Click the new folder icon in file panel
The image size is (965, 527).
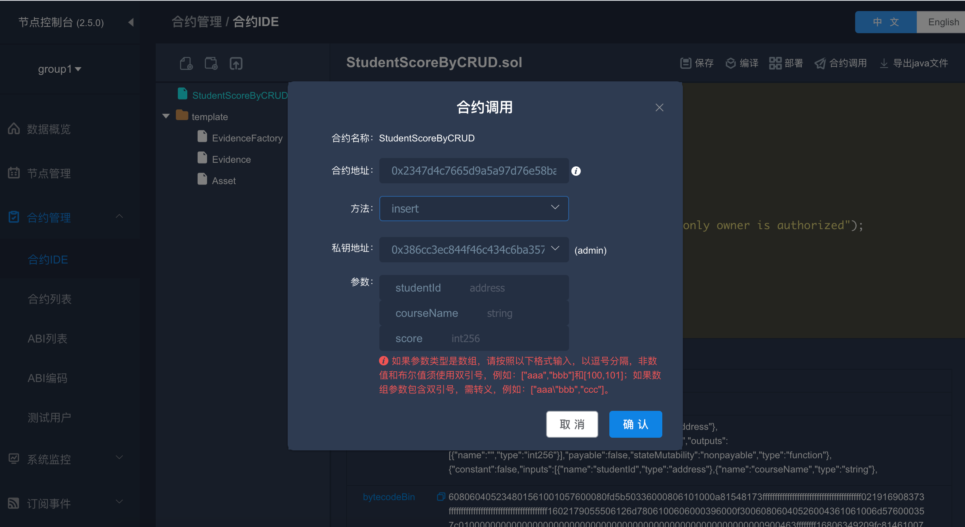pyautogui.click(x=211, y=63)
